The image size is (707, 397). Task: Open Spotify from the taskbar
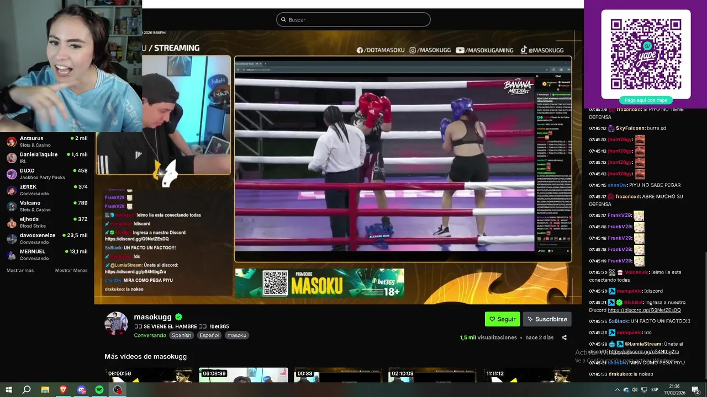click(99, 390)
